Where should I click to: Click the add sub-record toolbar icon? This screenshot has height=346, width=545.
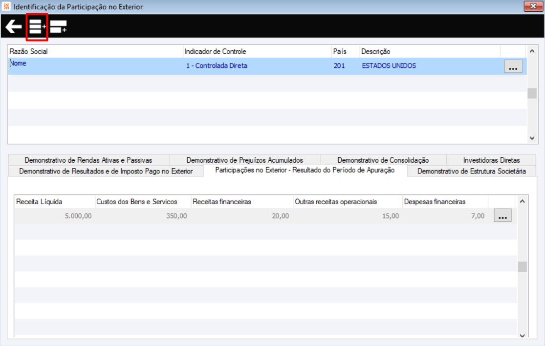pyautogui.click(x=58, y=26)
